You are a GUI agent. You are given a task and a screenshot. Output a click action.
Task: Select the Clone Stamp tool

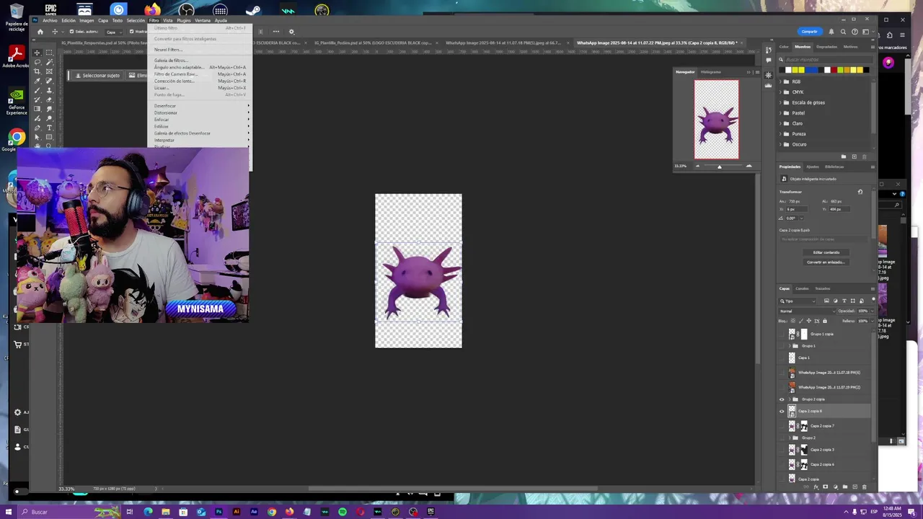pyautogui.click(x=49, y=90)
